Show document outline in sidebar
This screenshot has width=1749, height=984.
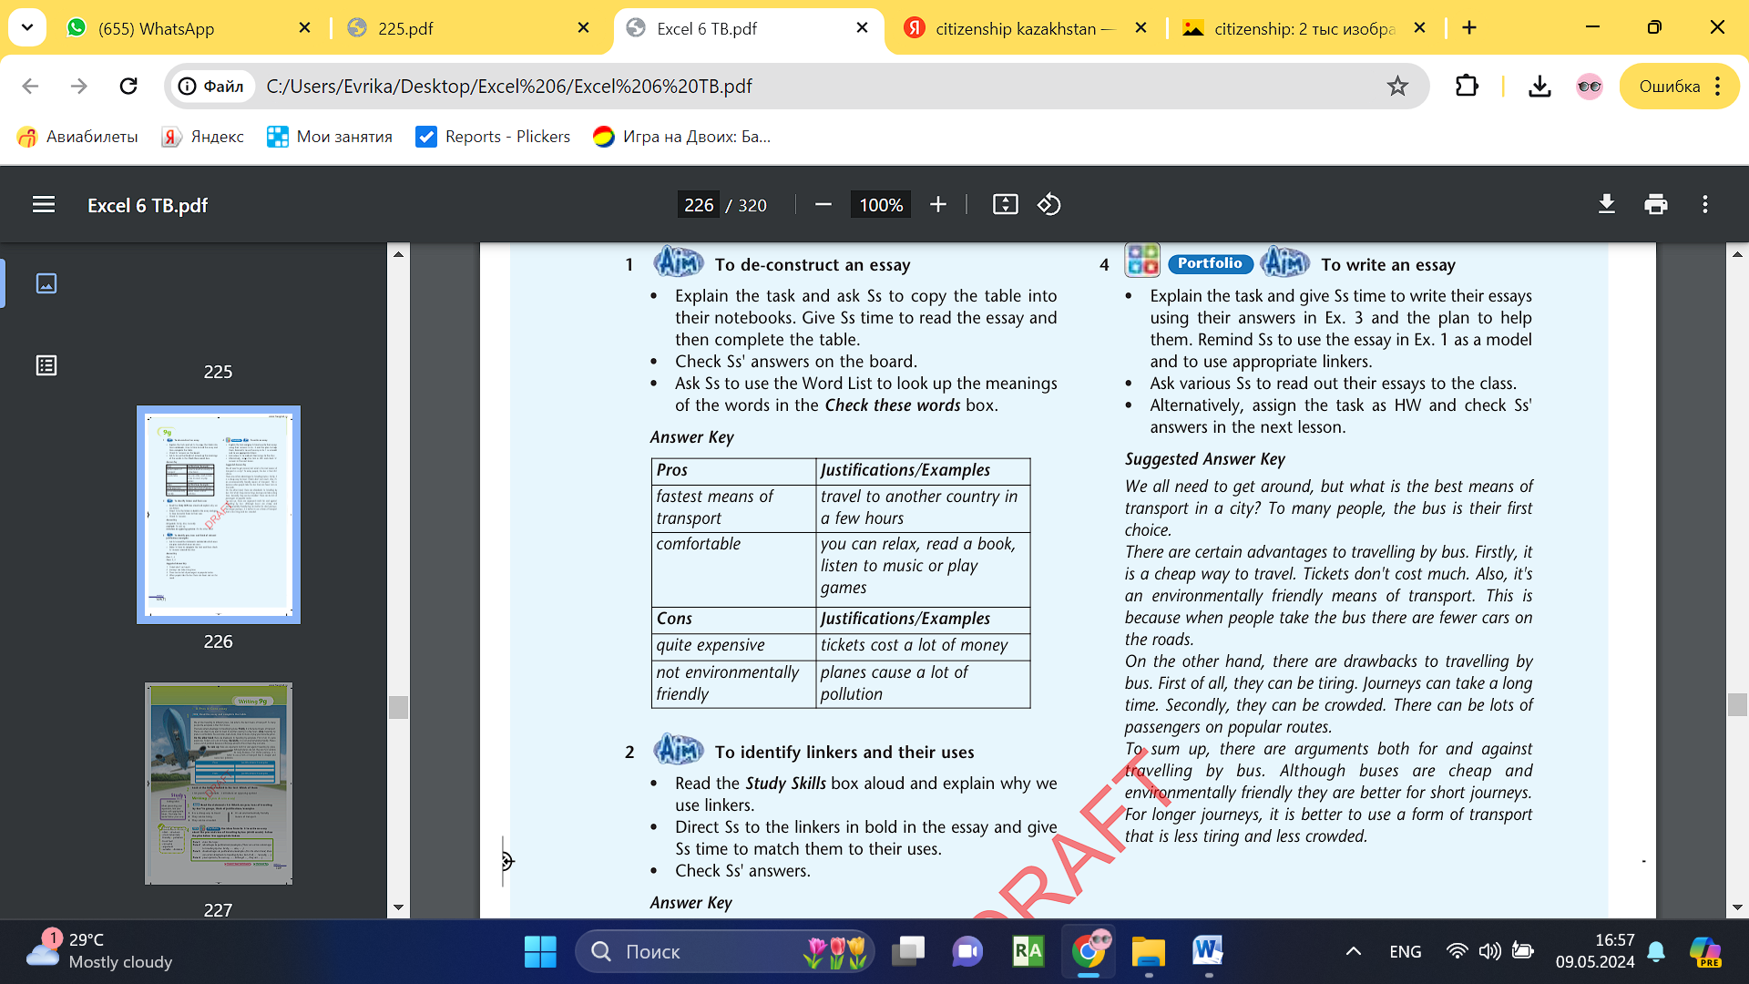coord(46,365)
